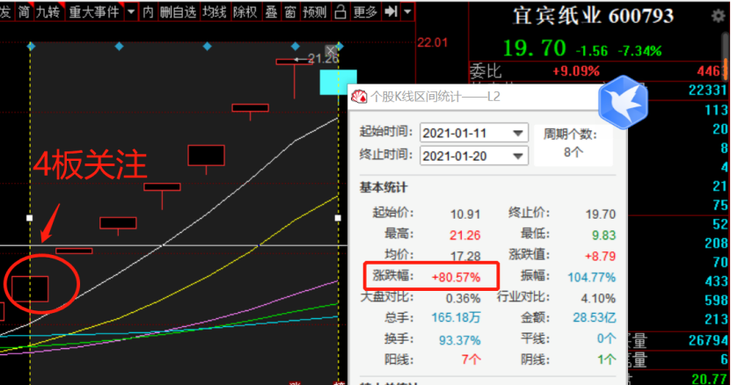Open the 起始时间 date dropdown
The height and width of the screenshot is (385, 731).
[x=517, y=134]
